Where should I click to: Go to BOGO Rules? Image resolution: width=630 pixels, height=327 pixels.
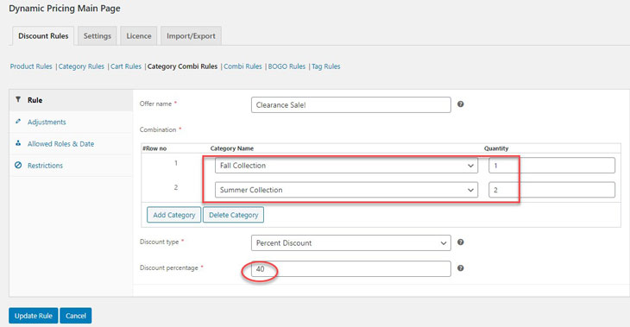click(x=287, y=66)
